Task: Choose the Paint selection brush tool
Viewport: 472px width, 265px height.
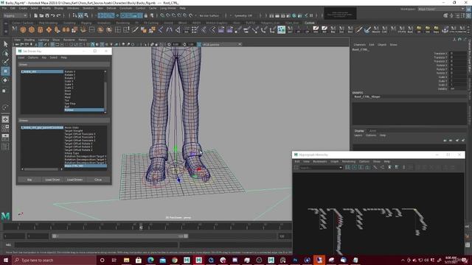Action: pos(5,62)
